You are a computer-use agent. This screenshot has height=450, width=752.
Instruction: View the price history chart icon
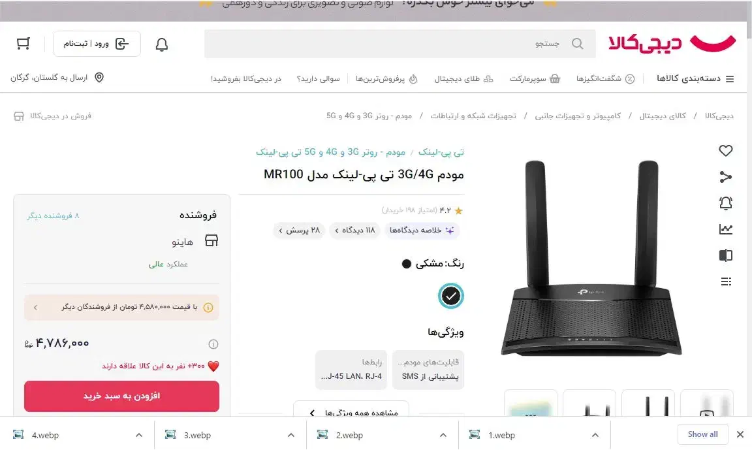(726, 229)
